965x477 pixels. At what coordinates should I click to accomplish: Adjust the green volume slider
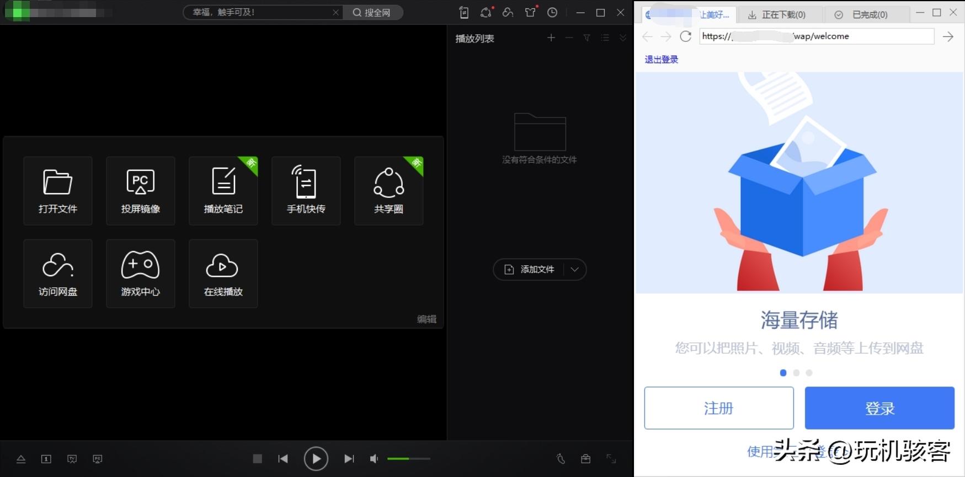[408, 459]
